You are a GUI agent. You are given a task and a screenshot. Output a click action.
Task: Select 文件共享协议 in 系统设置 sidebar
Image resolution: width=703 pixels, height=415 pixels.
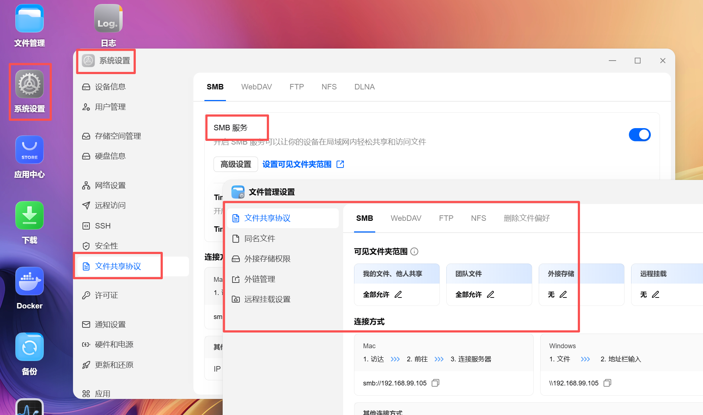(133, 266)
